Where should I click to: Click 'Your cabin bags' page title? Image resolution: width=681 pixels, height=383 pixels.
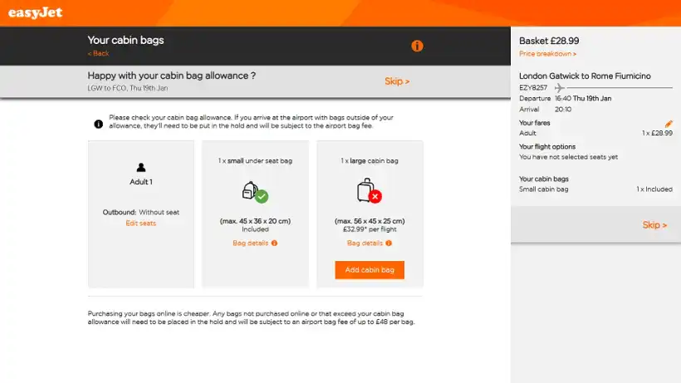pyautogui.click(x=125, y=40)
